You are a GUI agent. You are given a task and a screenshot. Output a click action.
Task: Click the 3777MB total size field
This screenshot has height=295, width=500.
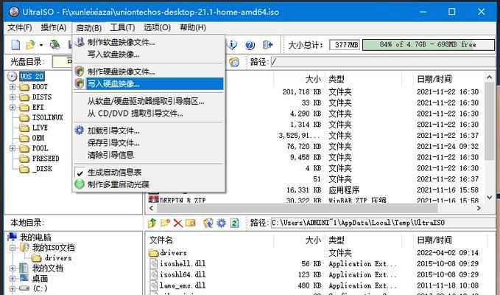(x=345, y=45)
